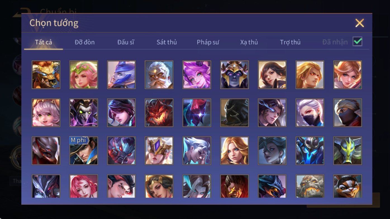Show the "Pháp sư" heroes tab

[208, 42]
